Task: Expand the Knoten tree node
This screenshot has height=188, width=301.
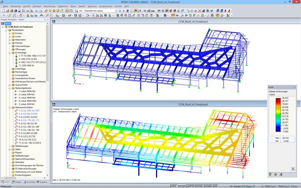Action: pyautogui.click(x=10, y=33)
